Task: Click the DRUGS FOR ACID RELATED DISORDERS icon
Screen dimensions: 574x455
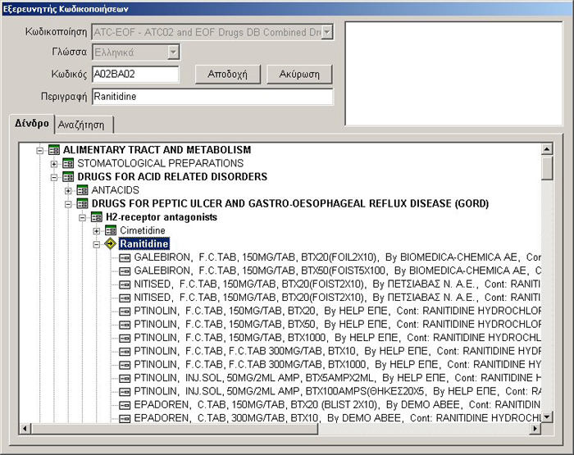Action: pos(68,177)
